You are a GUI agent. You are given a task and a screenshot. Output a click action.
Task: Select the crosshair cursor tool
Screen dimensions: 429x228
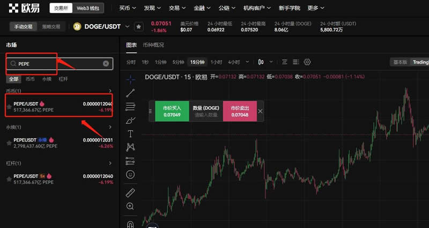(x=130, y=79)
